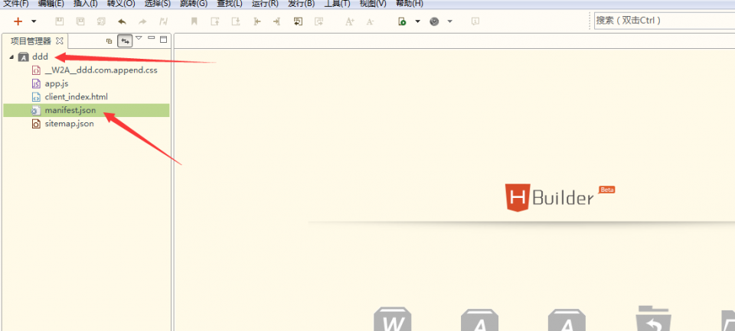Click the orange plus New icon
The image size is (735, 331).
(18, 21)
